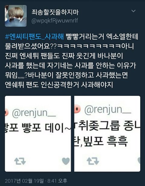Open right attached image with 빞포 흑흑 text
The height and width of the screenshot is (186, 145).
coord(107,134)
